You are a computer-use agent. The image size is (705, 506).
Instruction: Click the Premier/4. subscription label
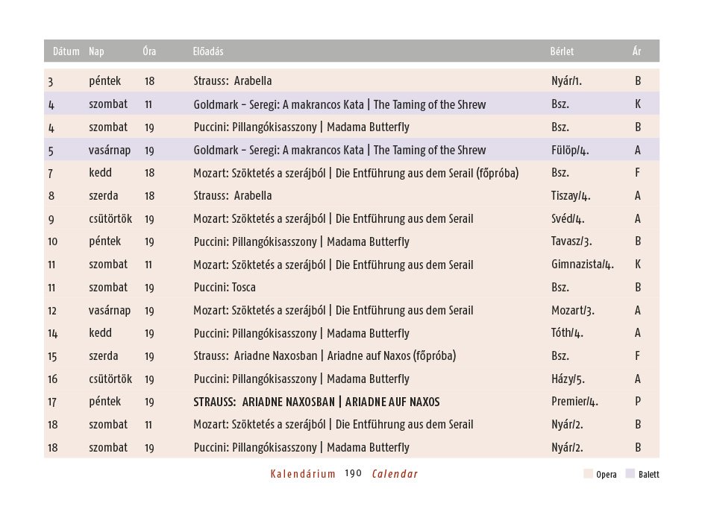[574, 402]
